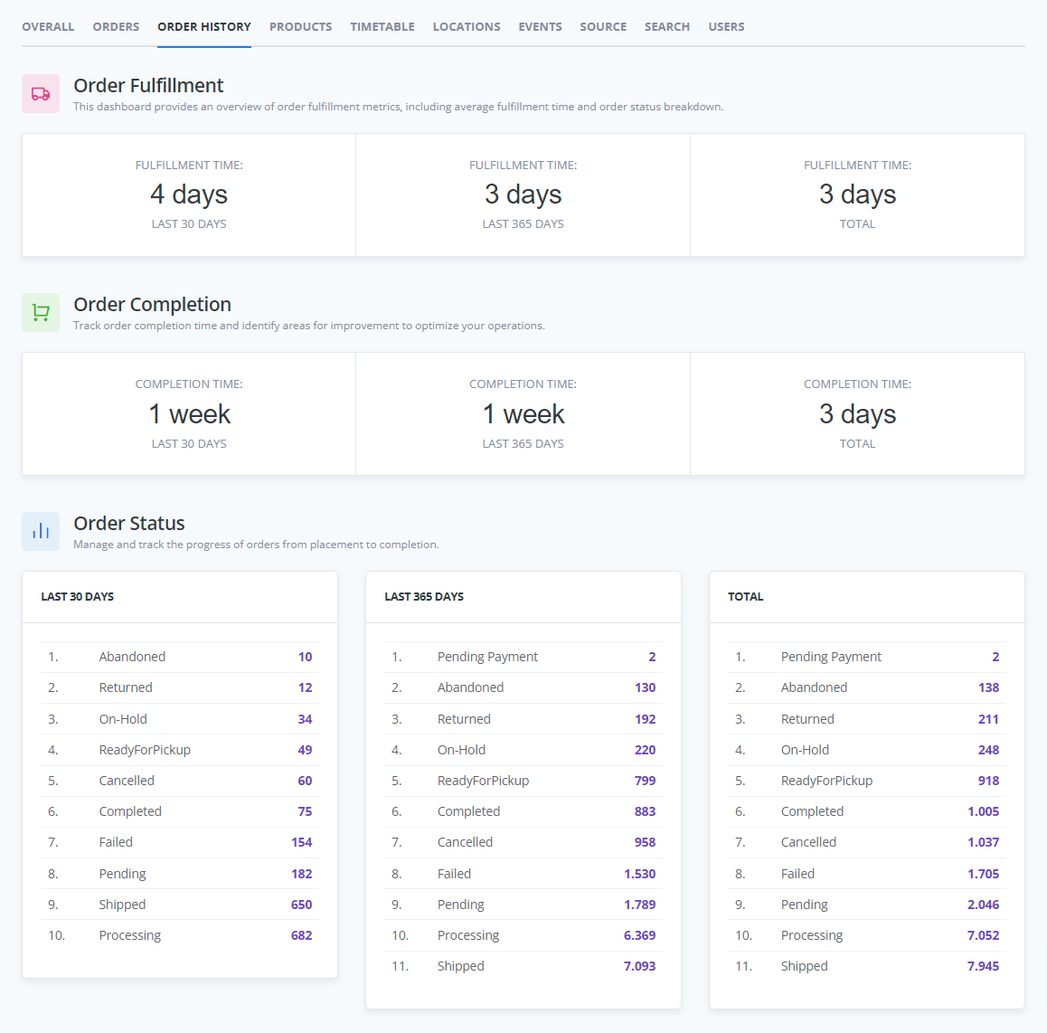Click Returned value 192 in Last 365 Days
The image size is (1047, 1033).
pos(645,719)
